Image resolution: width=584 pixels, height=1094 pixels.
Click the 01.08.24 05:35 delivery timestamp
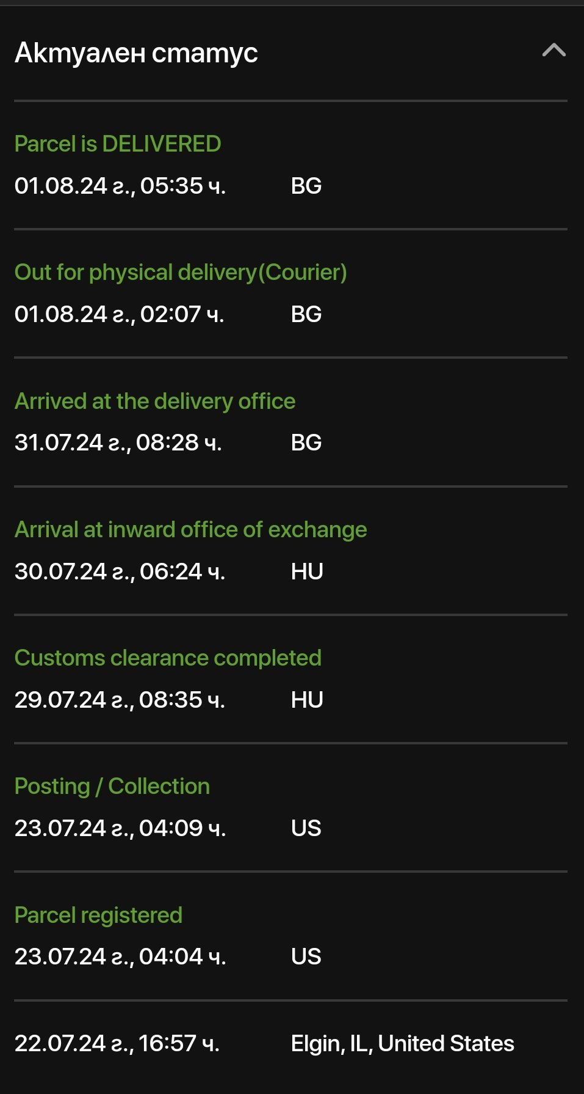click(x=120, y=186)
